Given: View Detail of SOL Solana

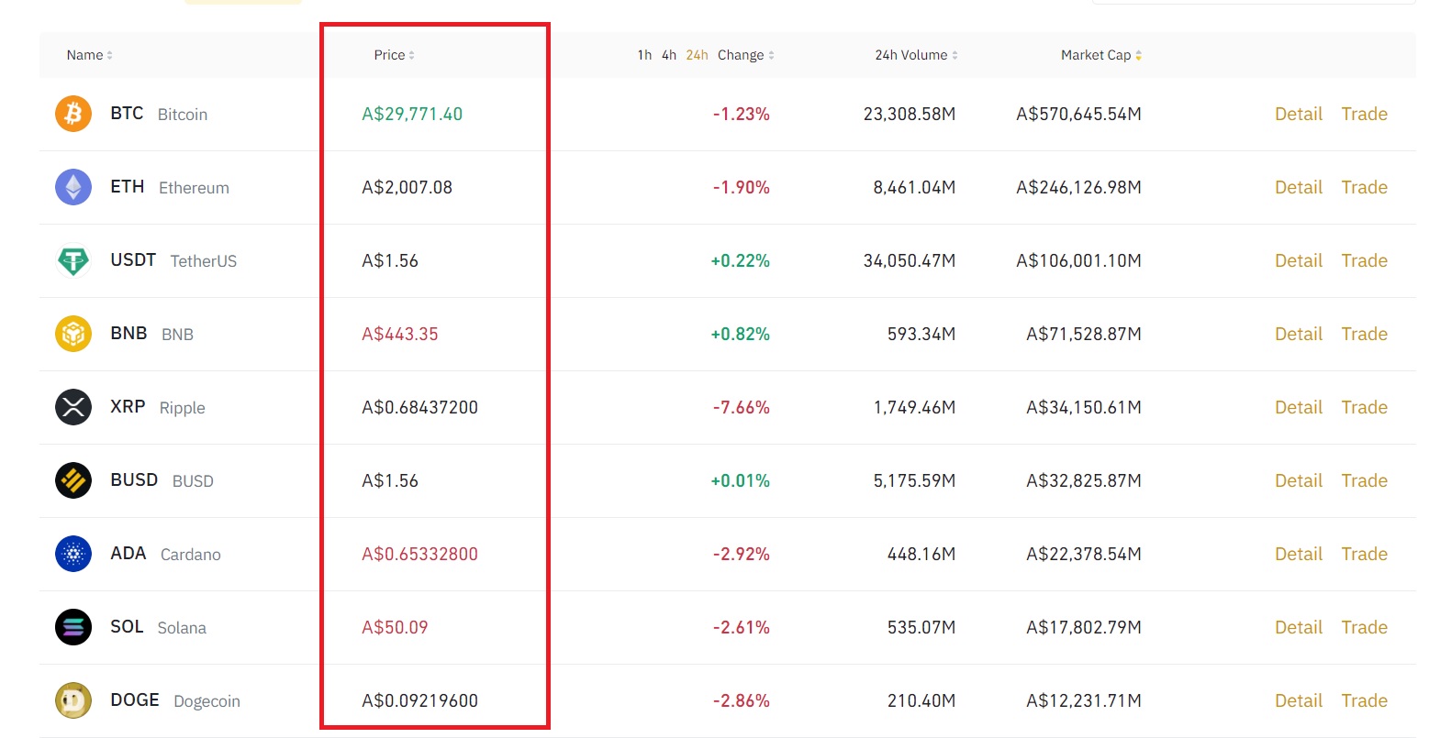Looking at the screenshot, I should 1299,627.
